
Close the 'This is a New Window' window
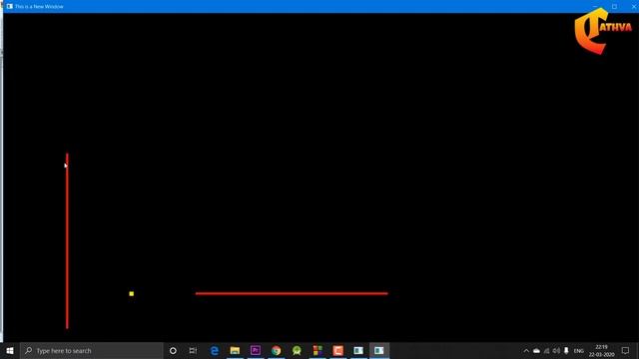click(x=634, y=6)
